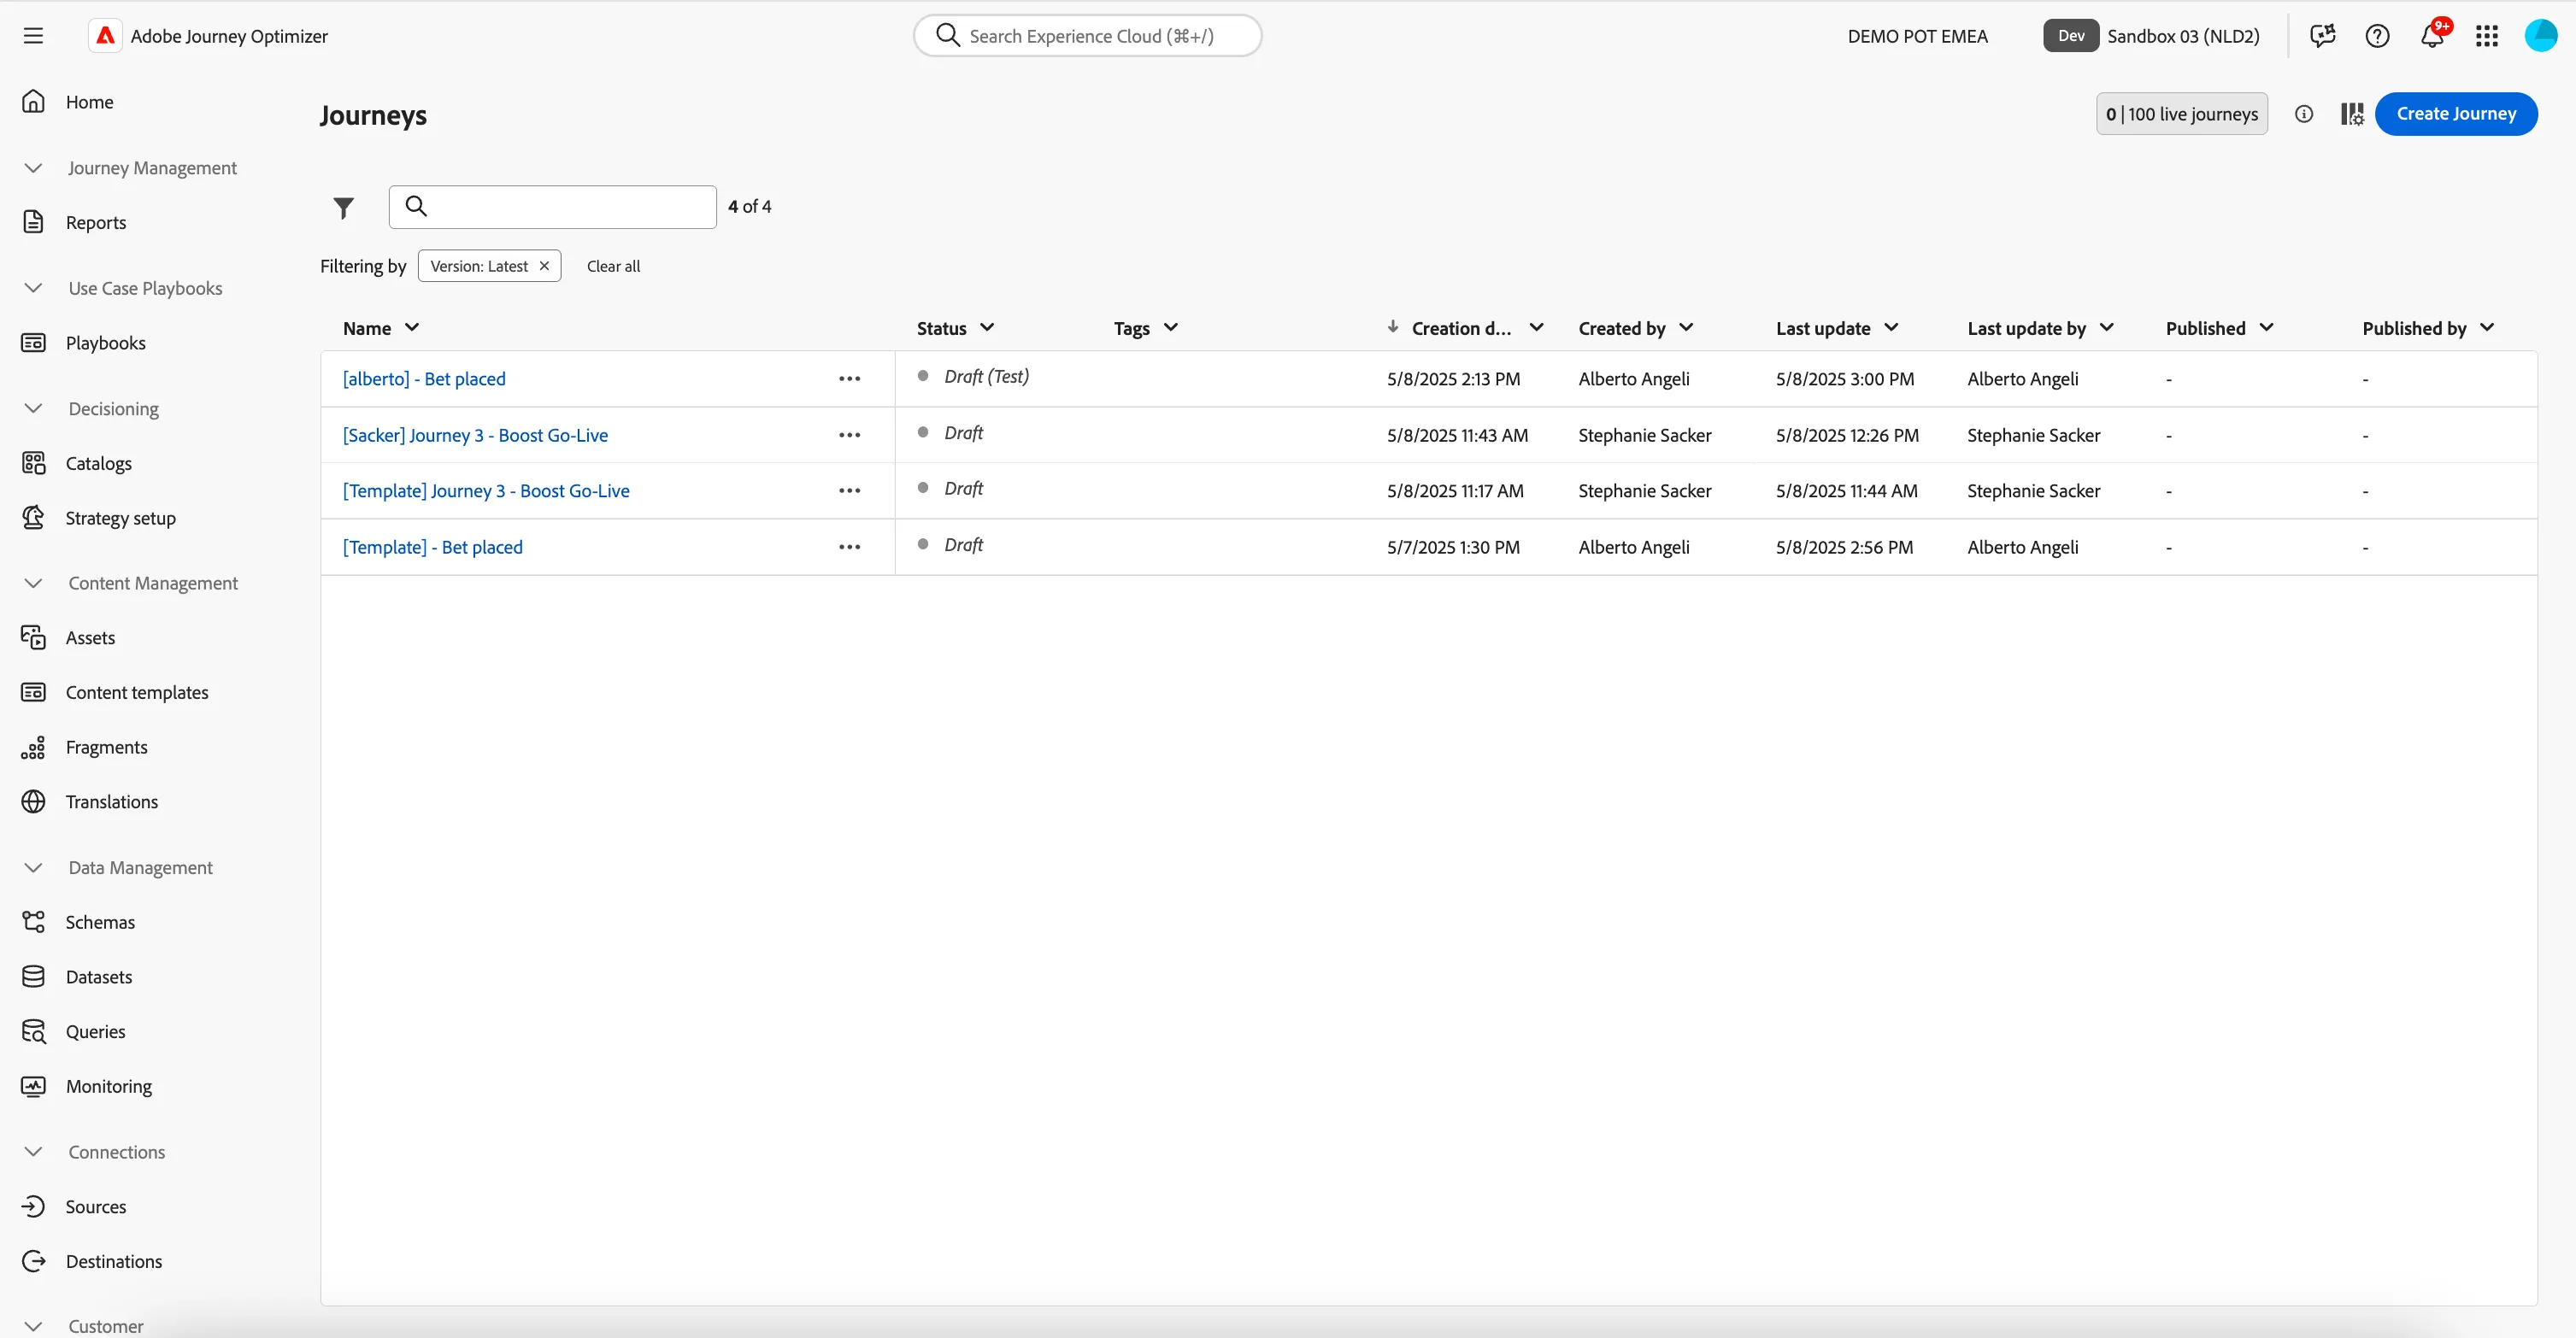Image resolution: width=2576 pixels, height=1338 pixels.
Task: Open the user profile avatar
Action: tap(2541, 36)
